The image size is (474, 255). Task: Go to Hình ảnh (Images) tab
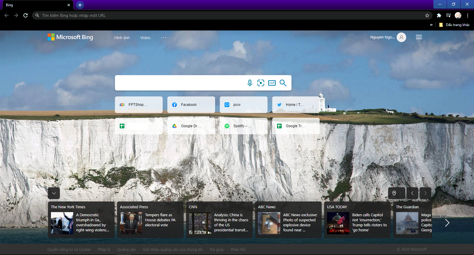click(122, 38)
